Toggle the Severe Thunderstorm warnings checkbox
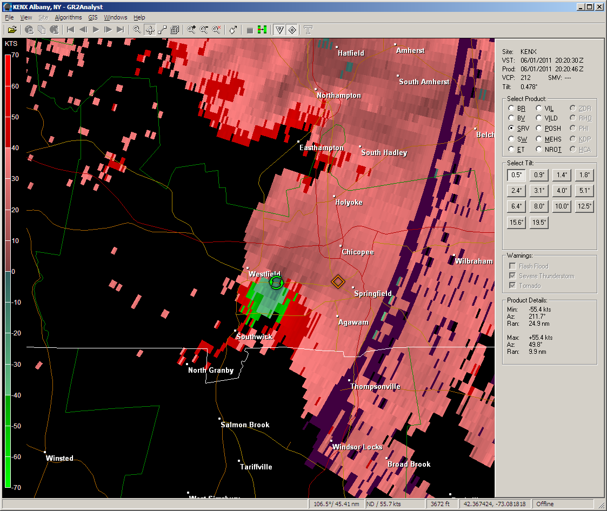 coord(512,276)
